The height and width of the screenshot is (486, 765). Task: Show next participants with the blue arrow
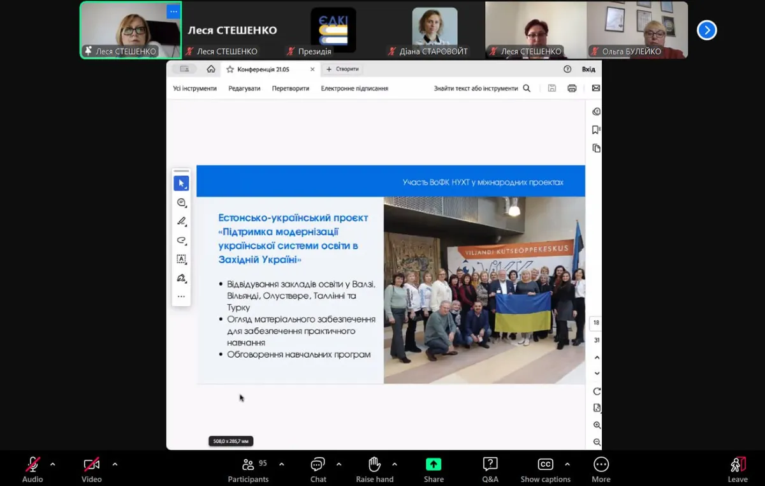pos(707,30)
